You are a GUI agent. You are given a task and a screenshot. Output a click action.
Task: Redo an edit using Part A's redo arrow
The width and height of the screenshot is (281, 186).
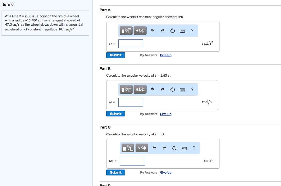tap(162, 30)
